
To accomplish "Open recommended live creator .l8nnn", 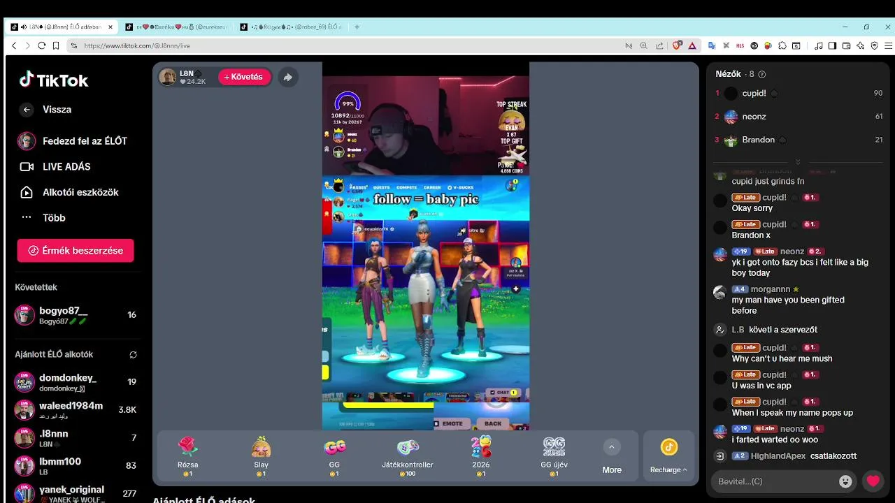I will pos(76,438).
